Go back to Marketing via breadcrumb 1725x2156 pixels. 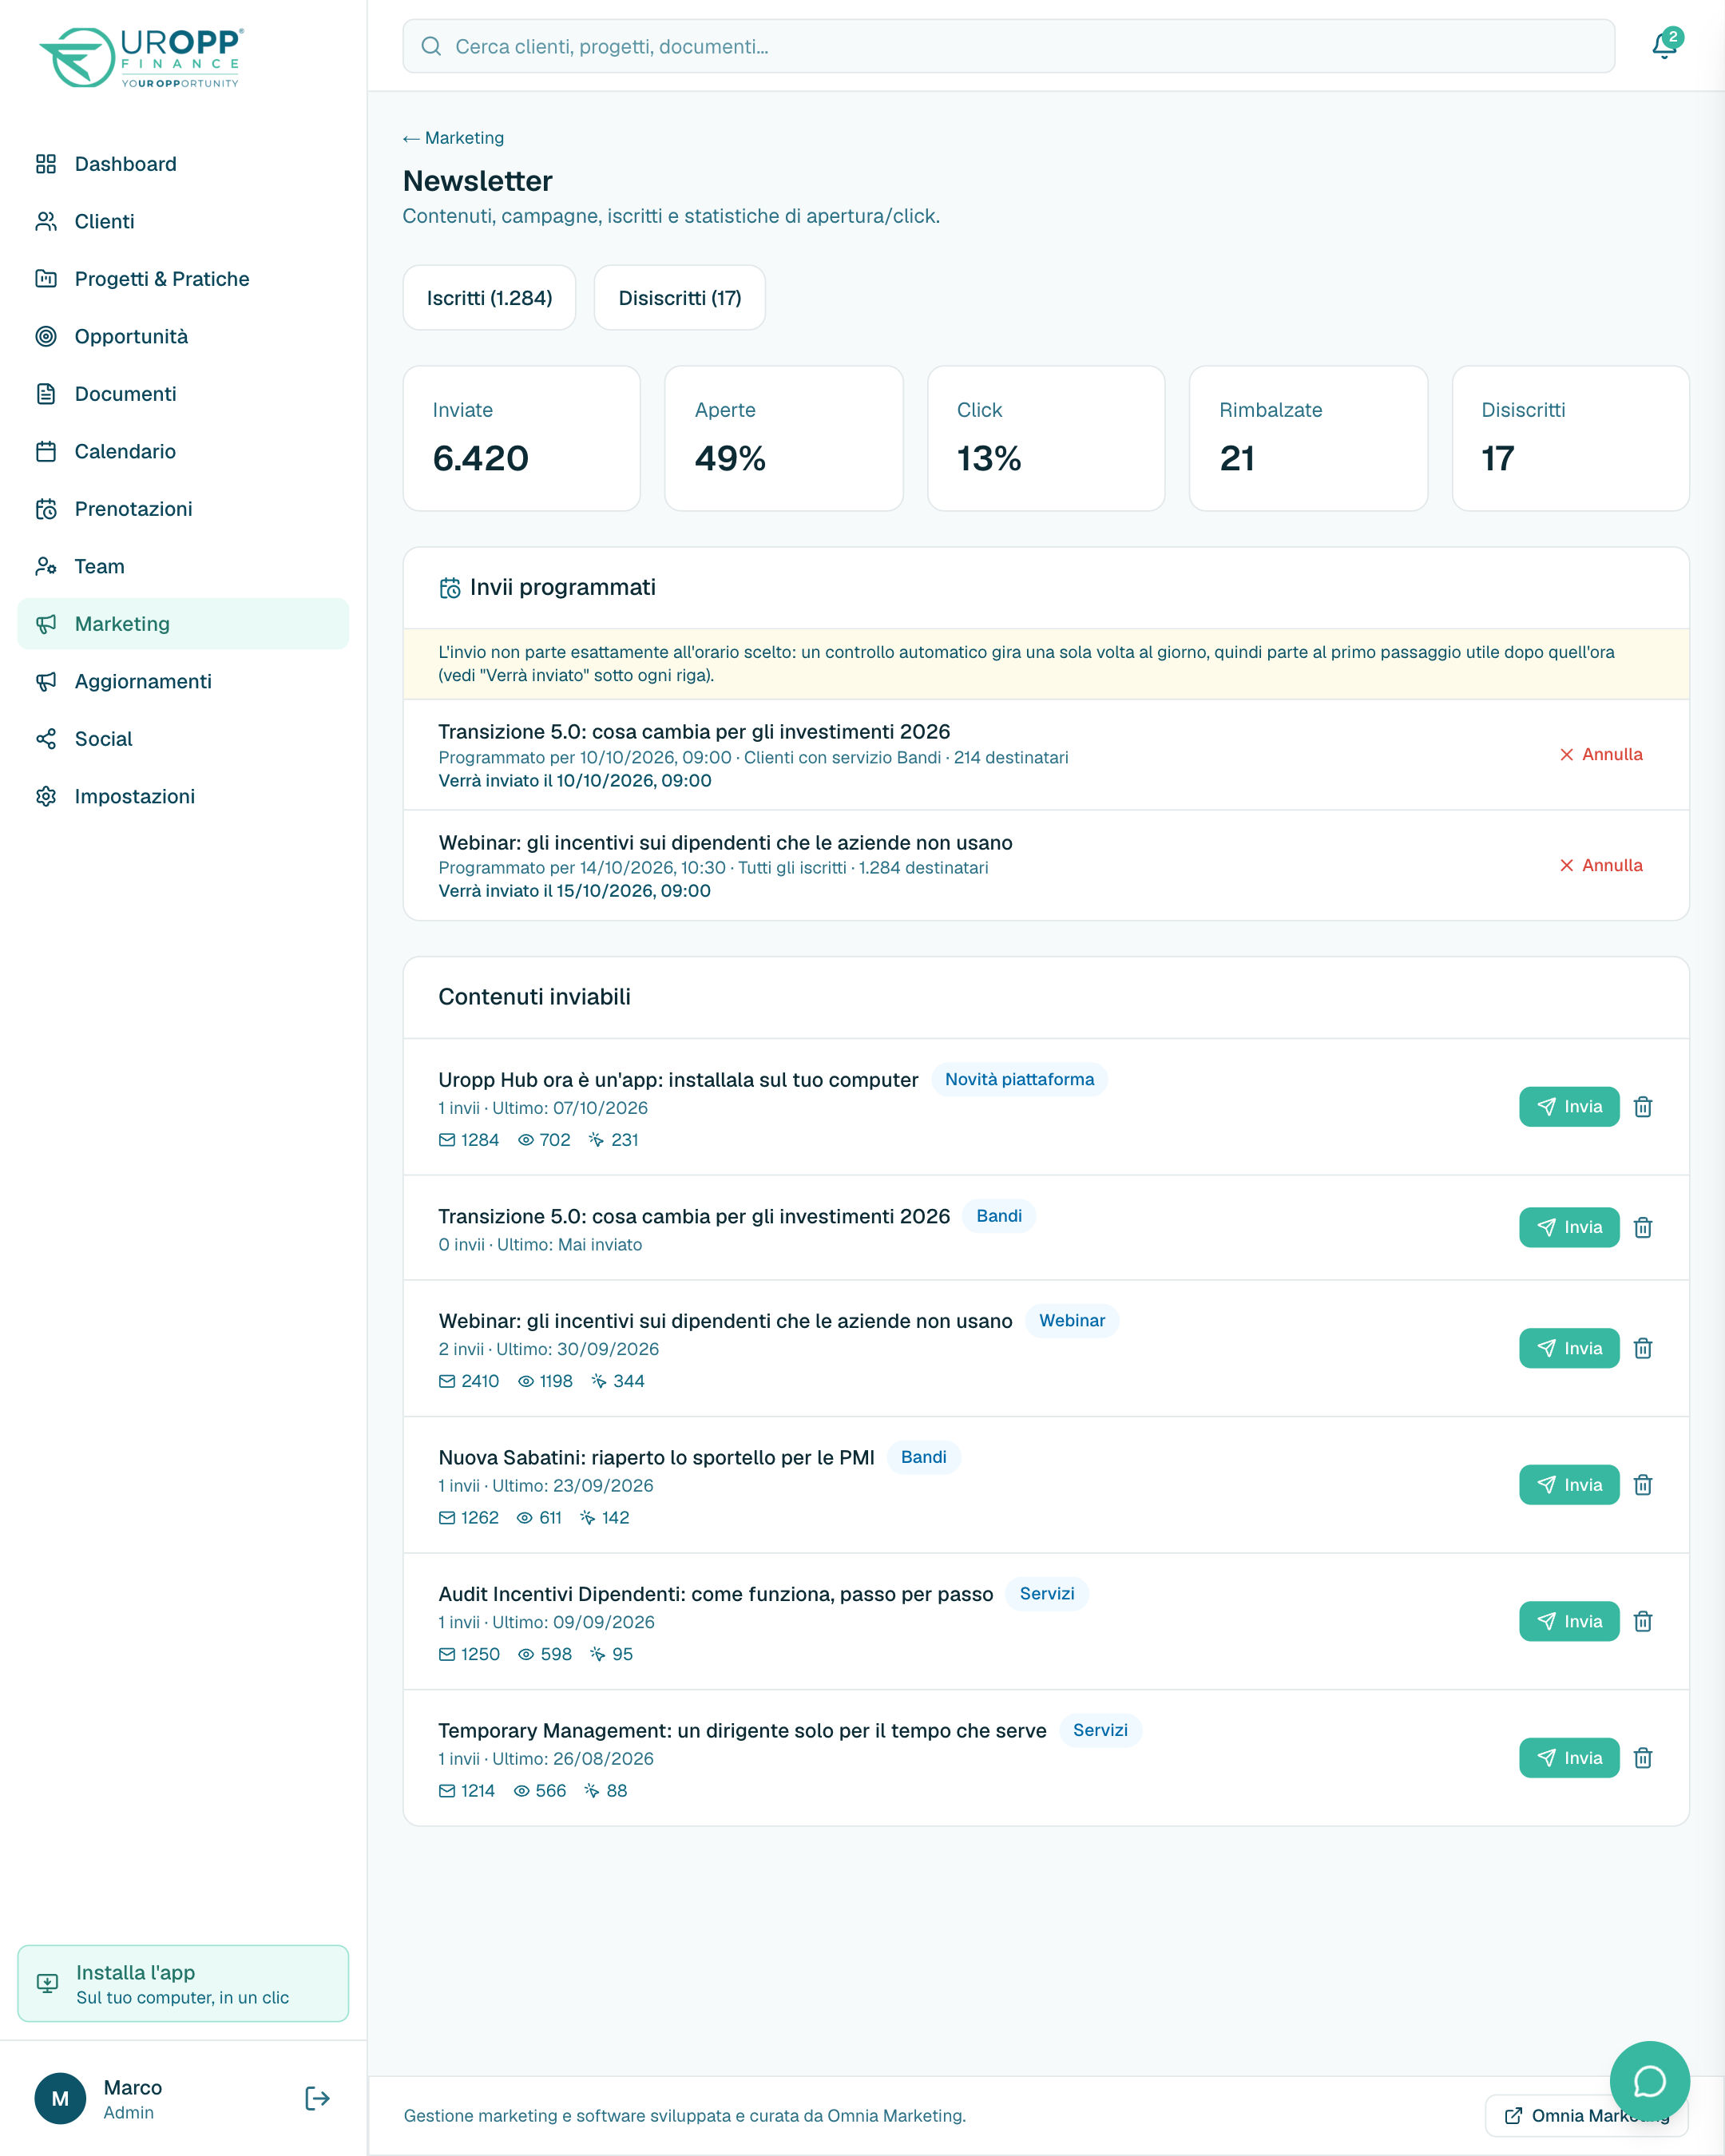[453, 138]
